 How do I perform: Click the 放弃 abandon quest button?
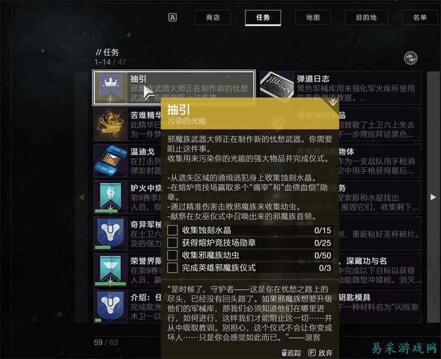[x=320, y=353]
